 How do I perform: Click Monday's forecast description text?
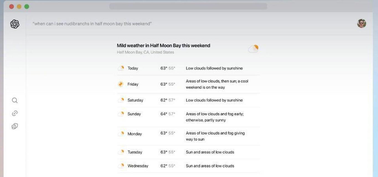[215, 136]
